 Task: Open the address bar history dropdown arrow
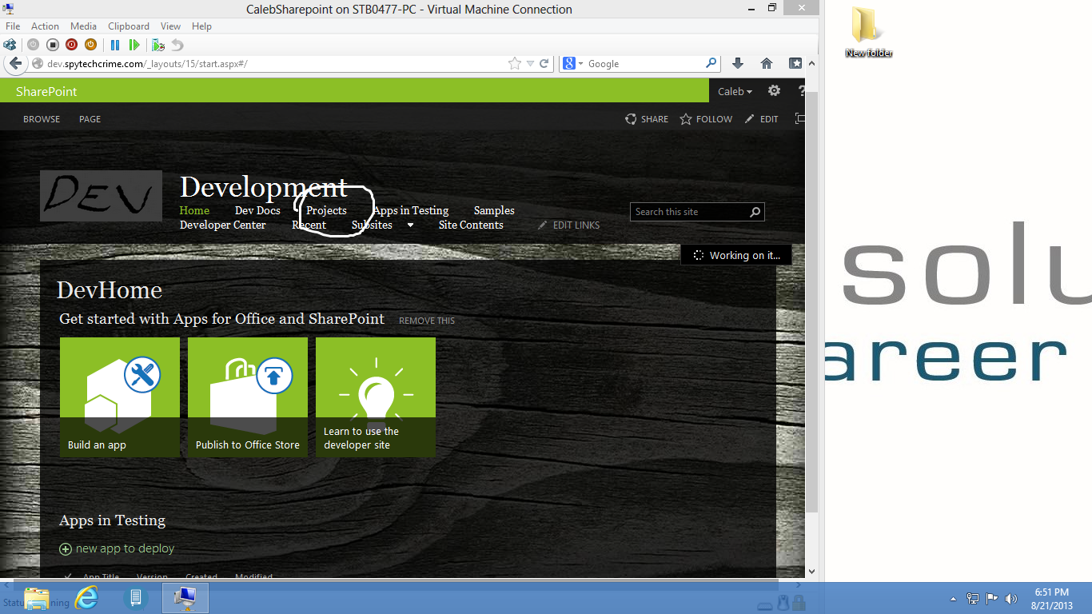tap(530, 64)
